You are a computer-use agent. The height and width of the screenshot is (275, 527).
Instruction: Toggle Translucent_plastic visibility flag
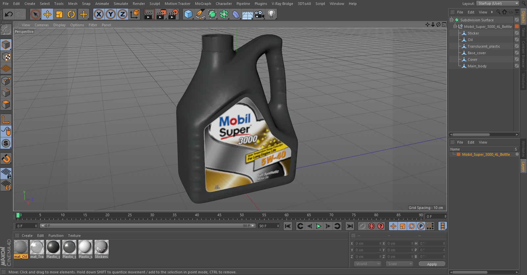pyautogui.click(x=517, y=46)
